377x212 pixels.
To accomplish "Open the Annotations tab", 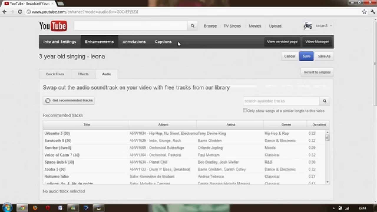I will pos(134,42).
